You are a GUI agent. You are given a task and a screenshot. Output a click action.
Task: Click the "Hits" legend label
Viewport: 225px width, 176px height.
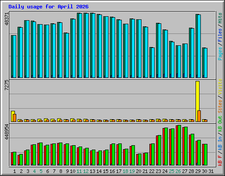220,18
